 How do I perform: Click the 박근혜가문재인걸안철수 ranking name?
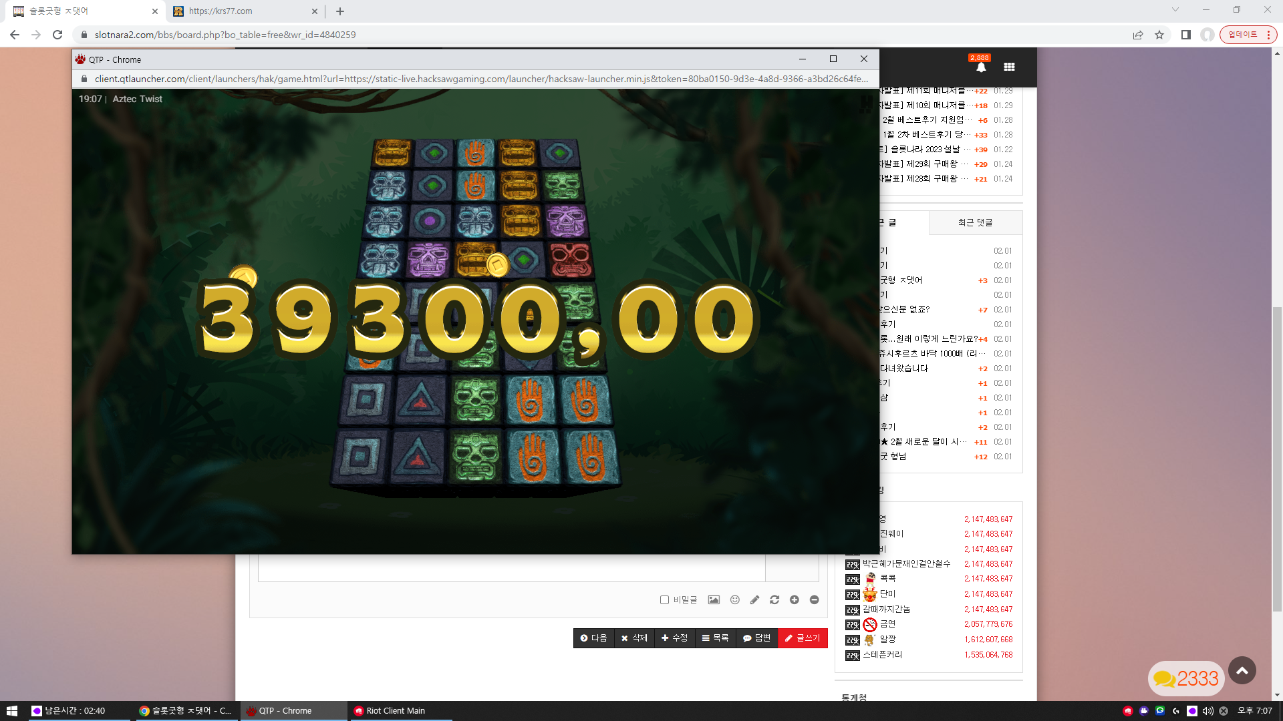click(x=906, y=564)
